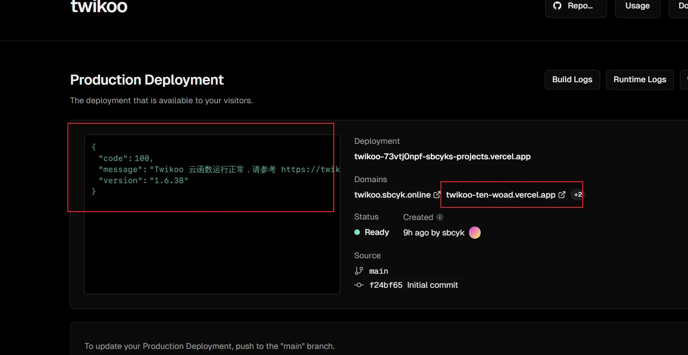Click the Initial commit message
This screenshot has width=688, height=355.
tap(432, 285)
